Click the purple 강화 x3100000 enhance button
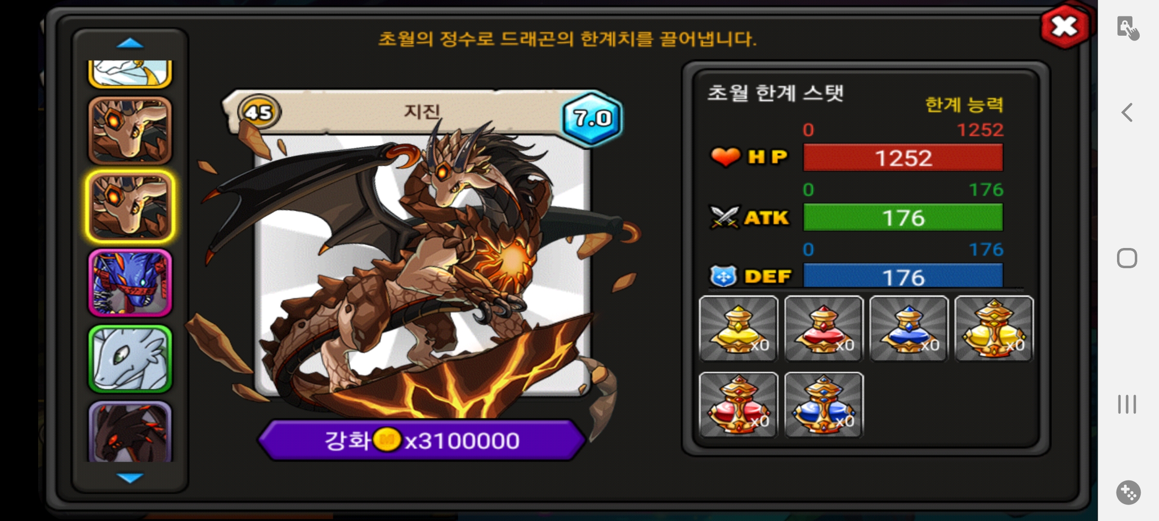 tap(422, 440)
